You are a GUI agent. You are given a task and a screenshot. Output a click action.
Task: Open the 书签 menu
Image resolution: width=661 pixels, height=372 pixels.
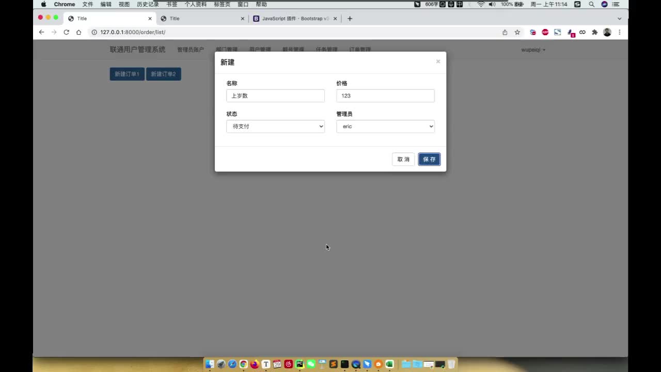(x=171, y=4)
